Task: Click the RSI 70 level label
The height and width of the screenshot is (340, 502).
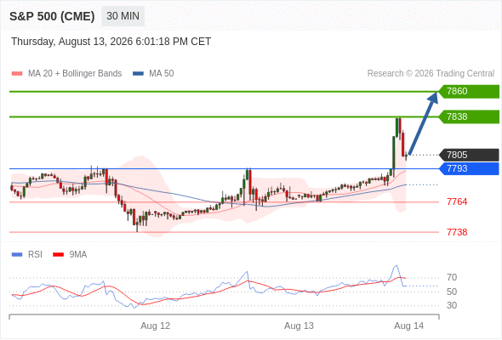Action: [x=452, y=277]
